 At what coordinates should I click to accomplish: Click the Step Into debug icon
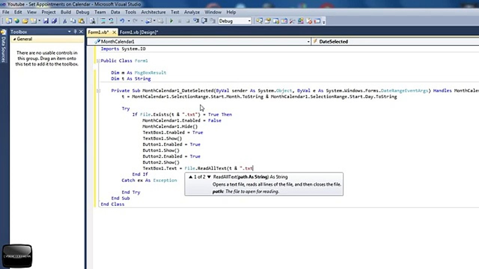(196, 21)
